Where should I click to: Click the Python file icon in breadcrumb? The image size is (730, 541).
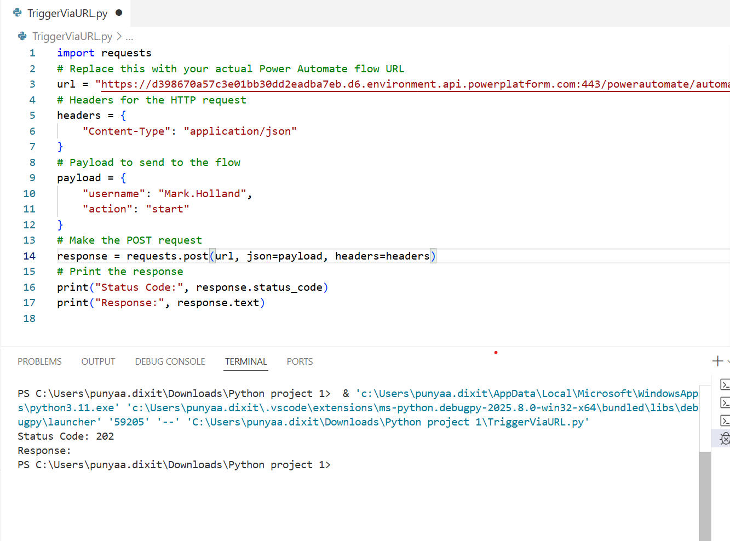click(22, 36)
